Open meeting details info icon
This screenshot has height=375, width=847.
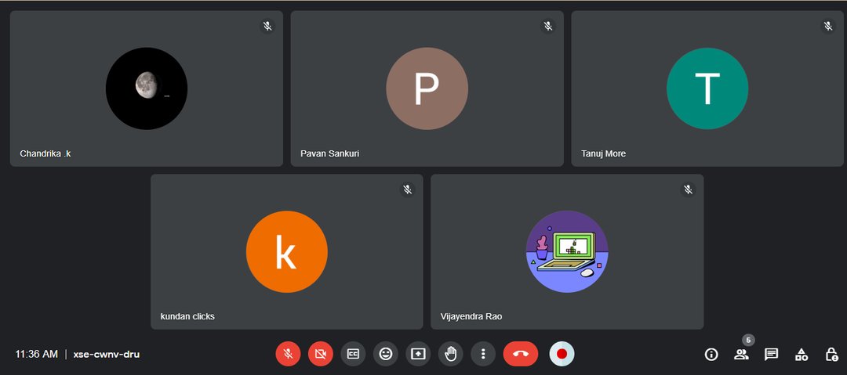click(711, 355)
